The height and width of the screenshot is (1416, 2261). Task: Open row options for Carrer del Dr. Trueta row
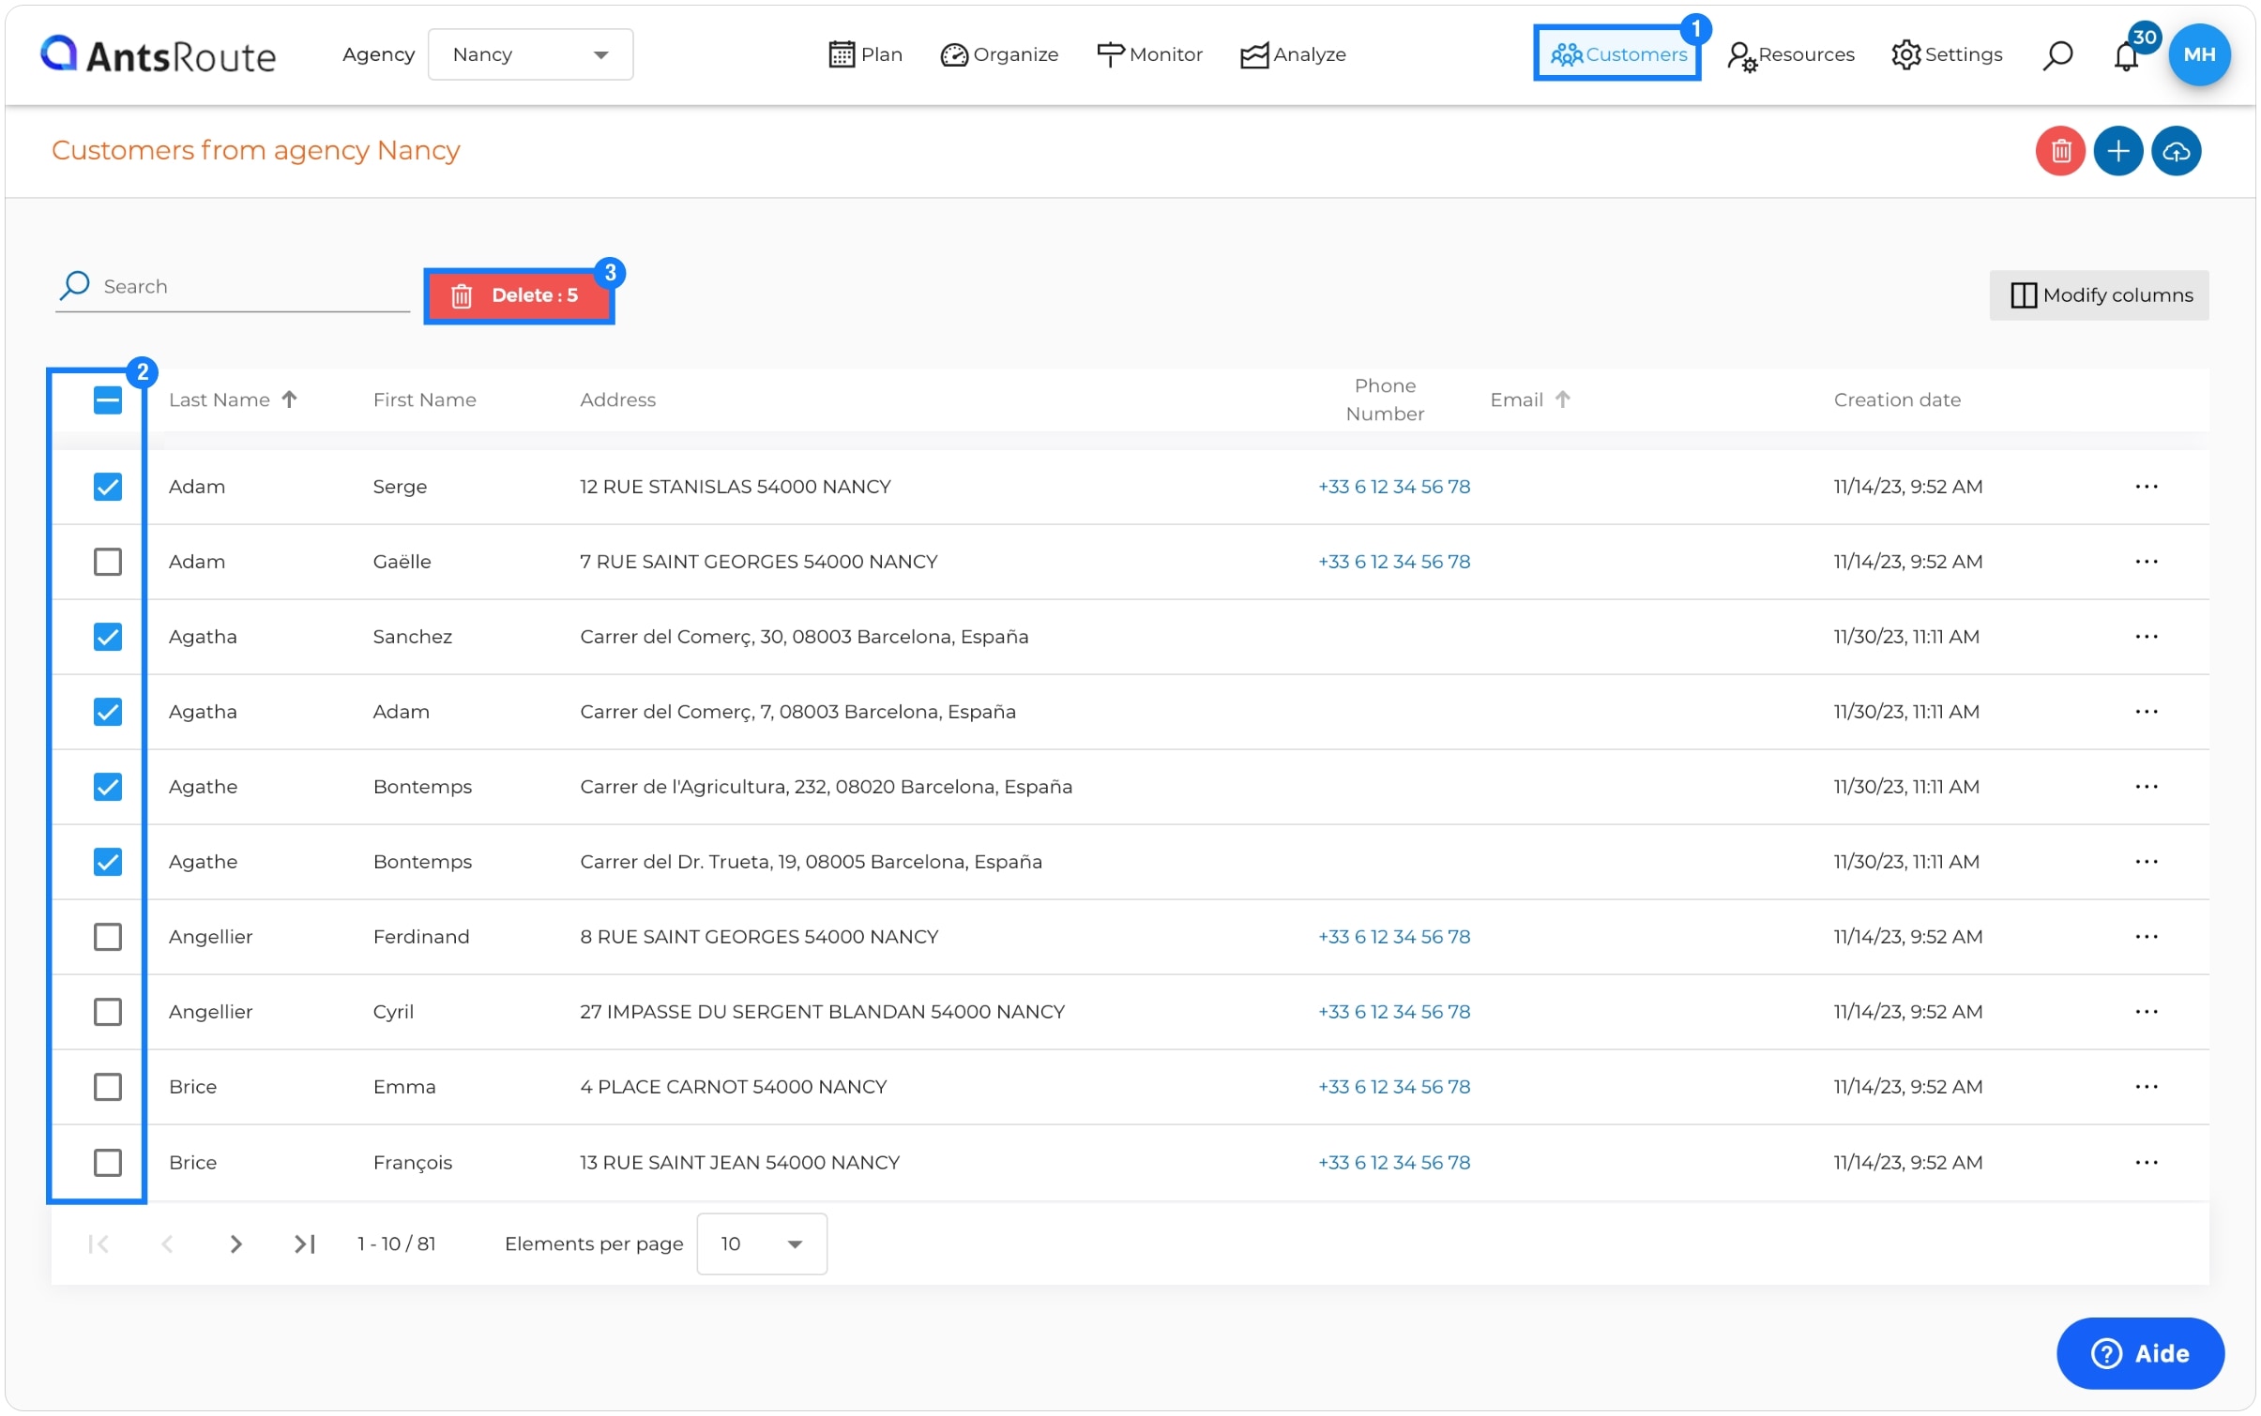[x=2146, y=862]
